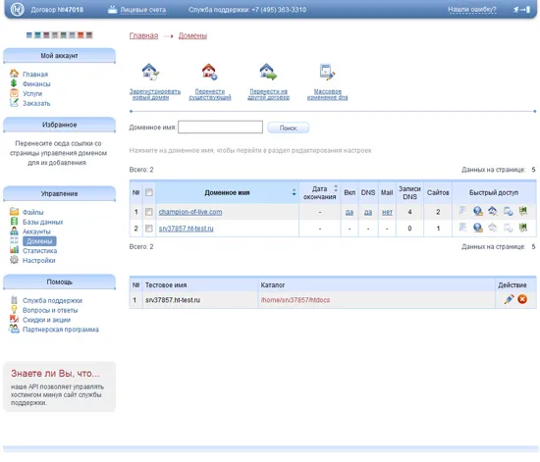This screenshot has width=540, height=462.
Task: Choose the teal color theme swatch
Action: [38, 35]
